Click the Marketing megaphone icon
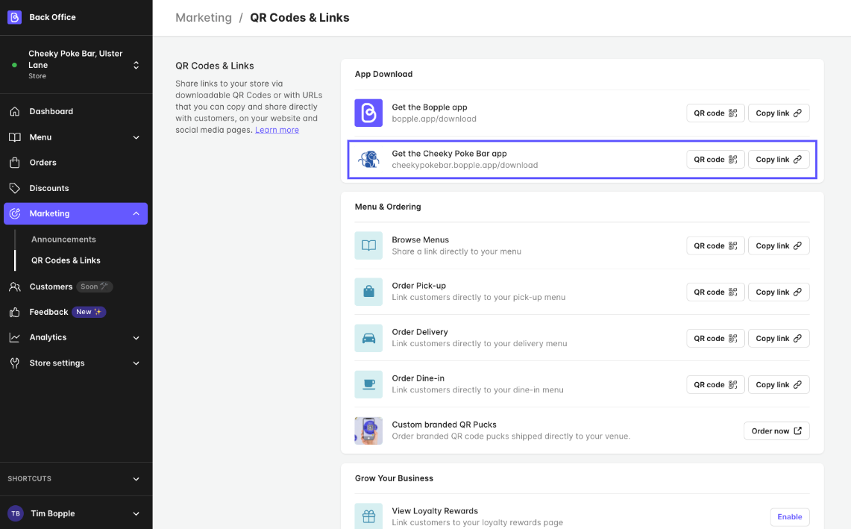Screen dimensions: 851x529 pyautogui.click(x=15, y=213)
